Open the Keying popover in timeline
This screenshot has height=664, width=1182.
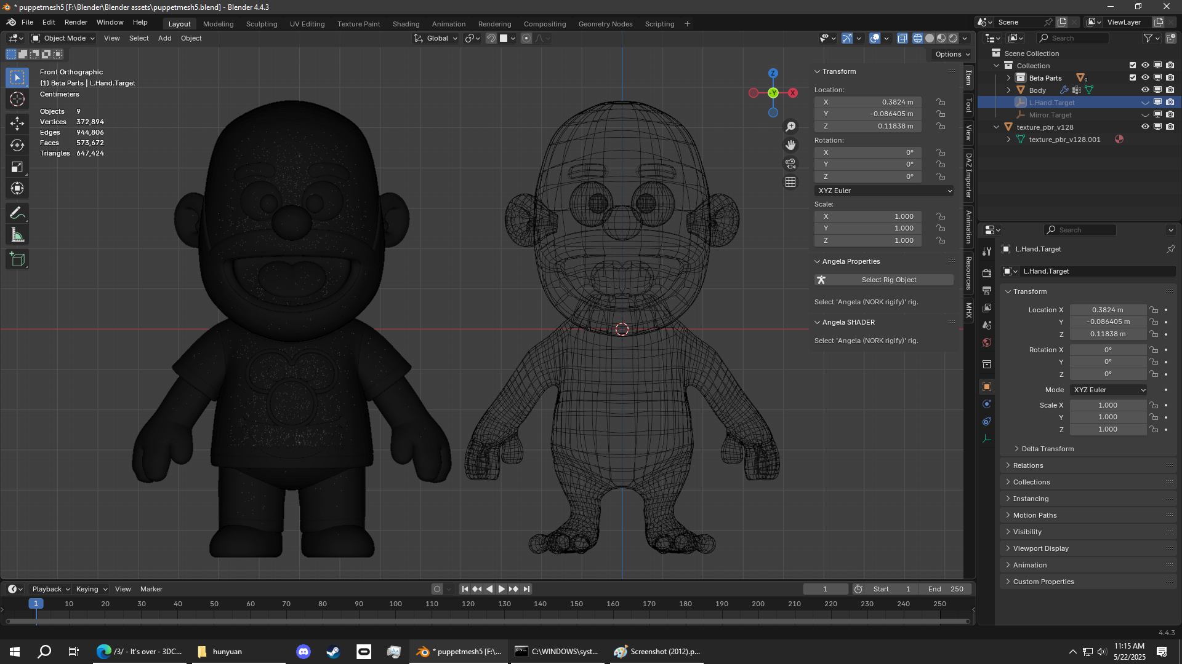pyautogui.click(x=91, y=589)
